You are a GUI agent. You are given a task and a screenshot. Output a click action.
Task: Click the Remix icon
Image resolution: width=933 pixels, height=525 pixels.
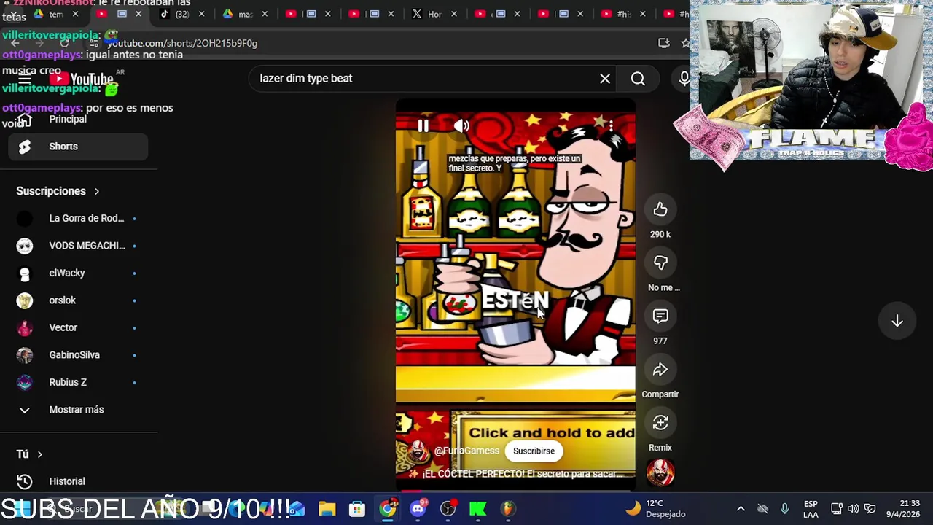point(660,423)
